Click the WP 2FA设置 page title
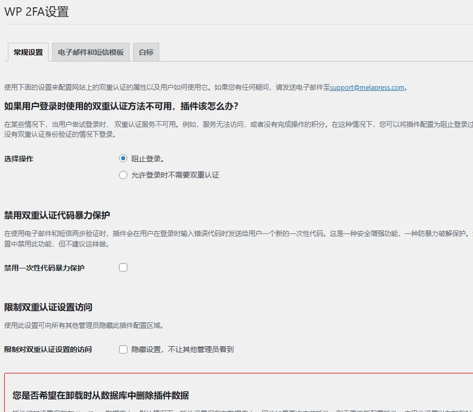 pos(38,11)
